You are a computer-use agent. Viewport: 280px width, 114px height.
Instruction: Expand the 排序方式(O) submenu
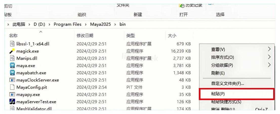[269, 57]
